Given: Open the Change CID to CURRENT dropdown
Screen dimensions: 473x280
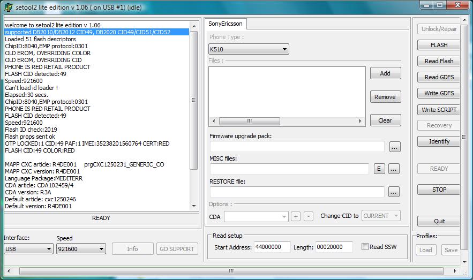Looking at the screenshot, I should coord(381,216).
